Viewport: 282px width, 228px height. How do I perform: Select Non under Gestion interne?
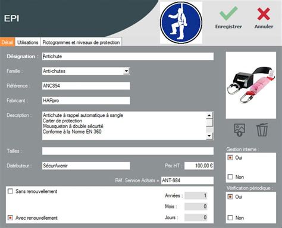[x=230, y=177]
